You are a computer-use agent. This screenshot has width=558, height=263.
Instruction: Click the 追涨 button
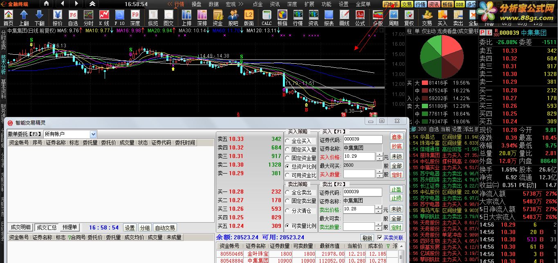click(397, 137)
